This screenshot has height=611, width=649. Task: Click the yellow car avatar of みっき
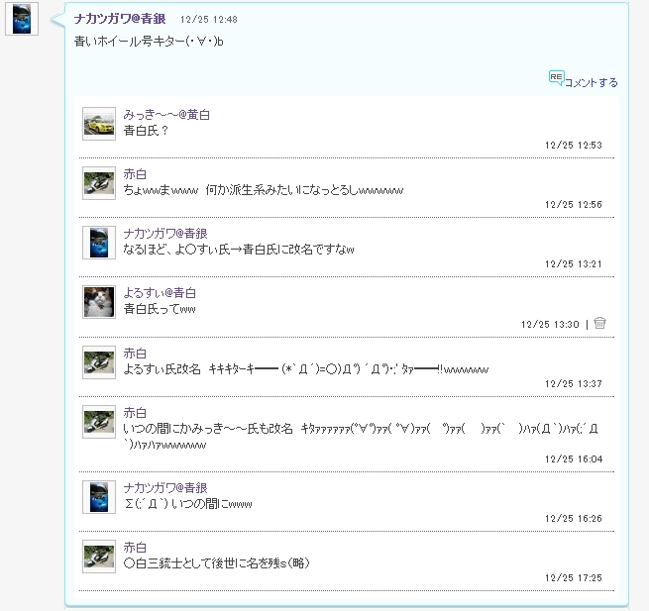99,124
